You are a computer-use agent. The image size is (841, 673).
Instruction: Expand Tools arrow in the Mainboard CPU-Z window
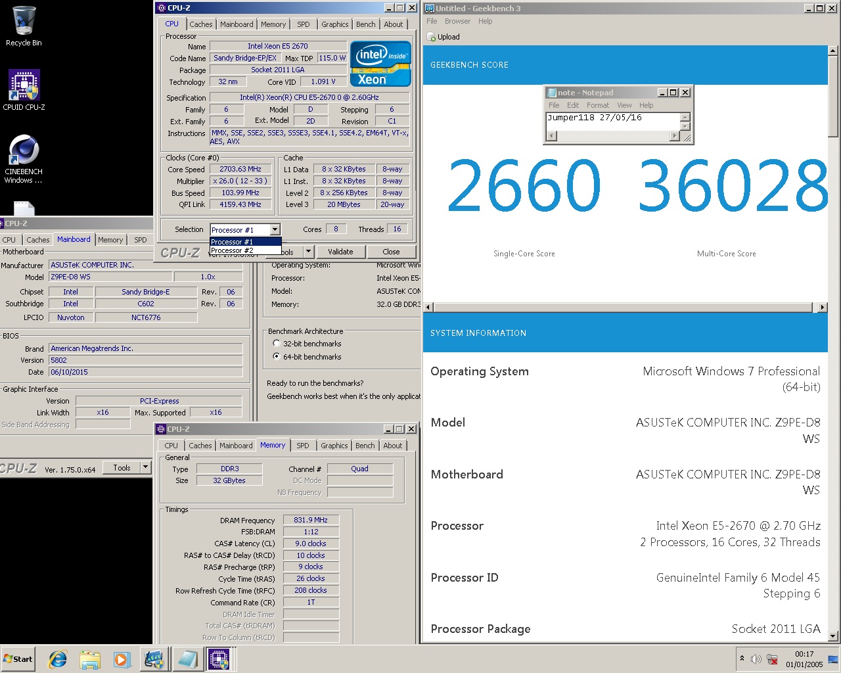(146, 468)
